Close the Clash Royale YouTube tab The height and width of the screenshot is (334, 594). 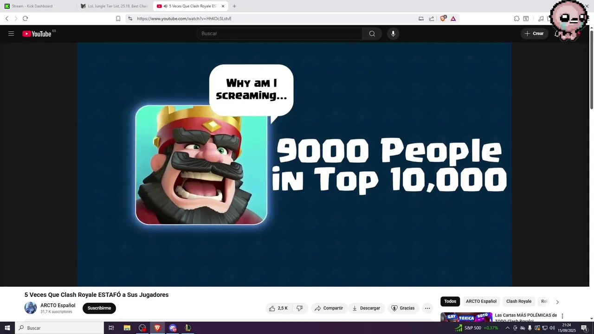pyautogui.click(x=223, y=6)
